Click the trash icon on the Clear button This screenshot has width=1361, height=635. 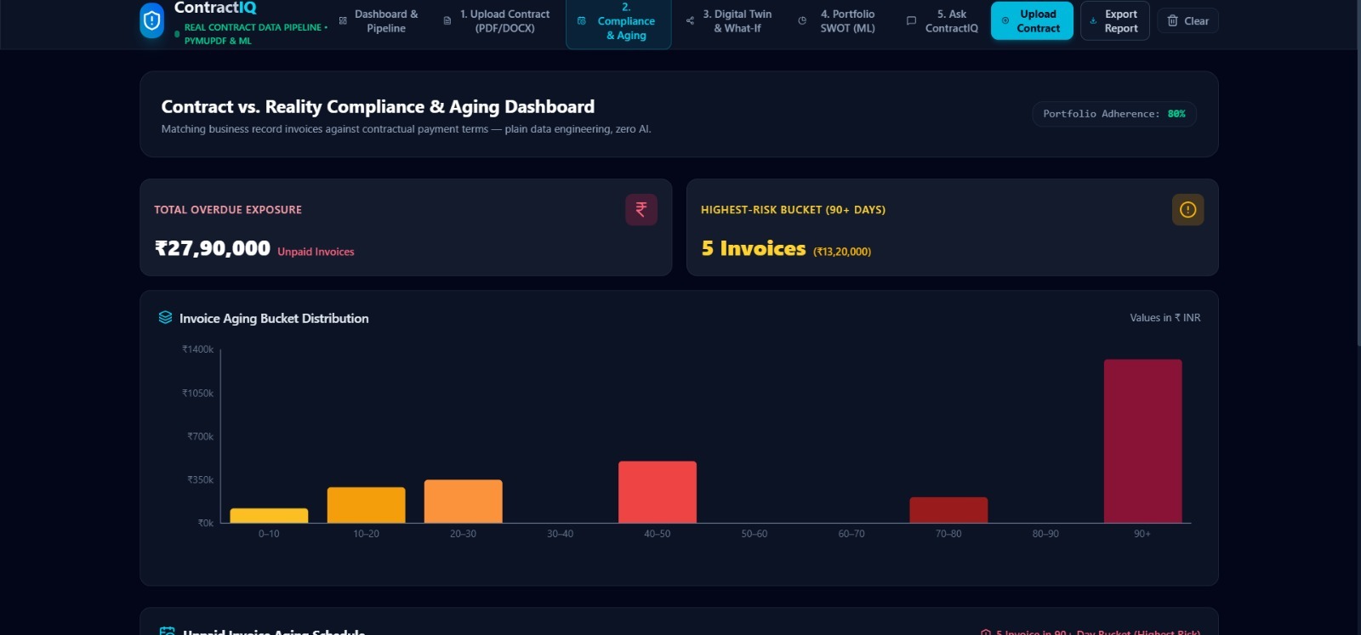pos(1172,20)
